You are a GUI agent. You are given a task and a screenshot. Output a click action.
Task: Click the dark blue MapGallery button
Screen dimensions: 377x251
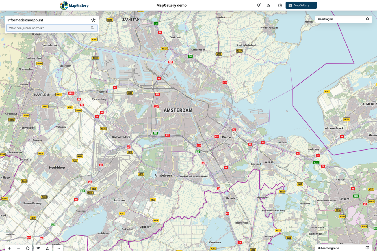(x=299, y=5)
